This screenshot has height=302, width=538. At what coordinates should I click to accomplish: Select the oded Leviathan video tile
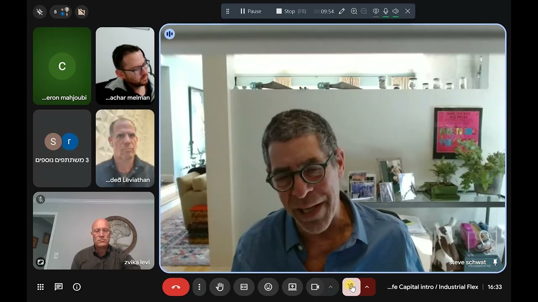tap(125, 148)
